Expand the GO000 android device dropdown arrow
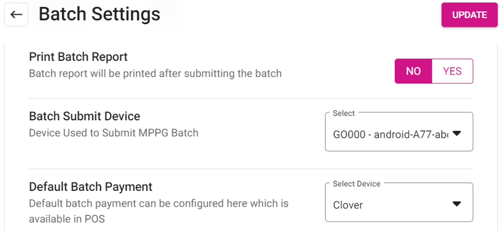The width and height of the screenshot is (502, 231). click(456, 134)
